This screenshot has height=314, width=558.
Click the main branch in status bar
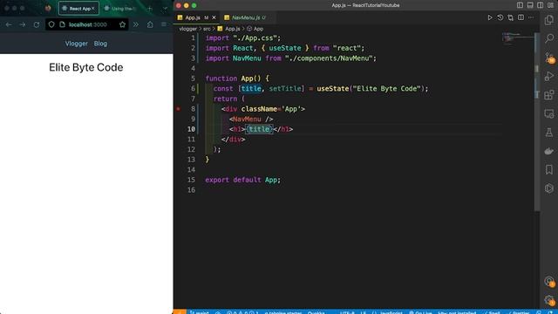coord(200,312)
